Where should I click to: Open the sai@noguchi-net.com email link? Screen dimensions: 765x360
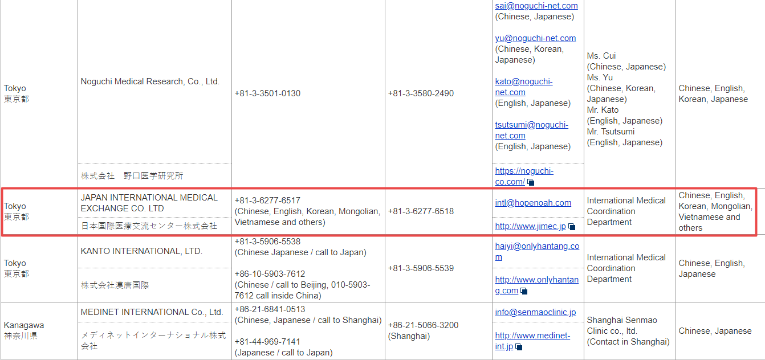[536, 6]
